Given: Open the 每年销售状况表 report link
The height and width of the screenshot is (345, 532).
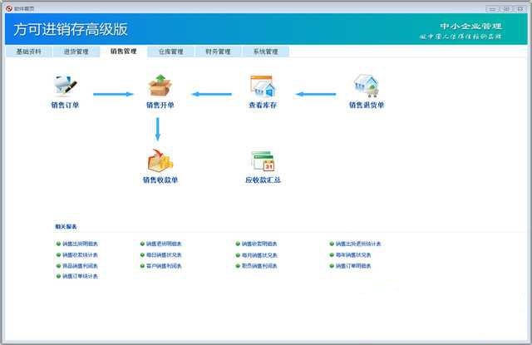Looking at the screenshot, I should [351, 254].
